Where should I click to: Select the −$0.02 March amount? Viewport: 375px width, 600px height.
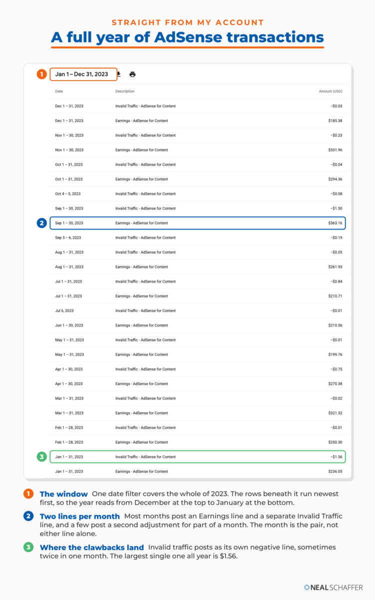(x=336, y=398)
